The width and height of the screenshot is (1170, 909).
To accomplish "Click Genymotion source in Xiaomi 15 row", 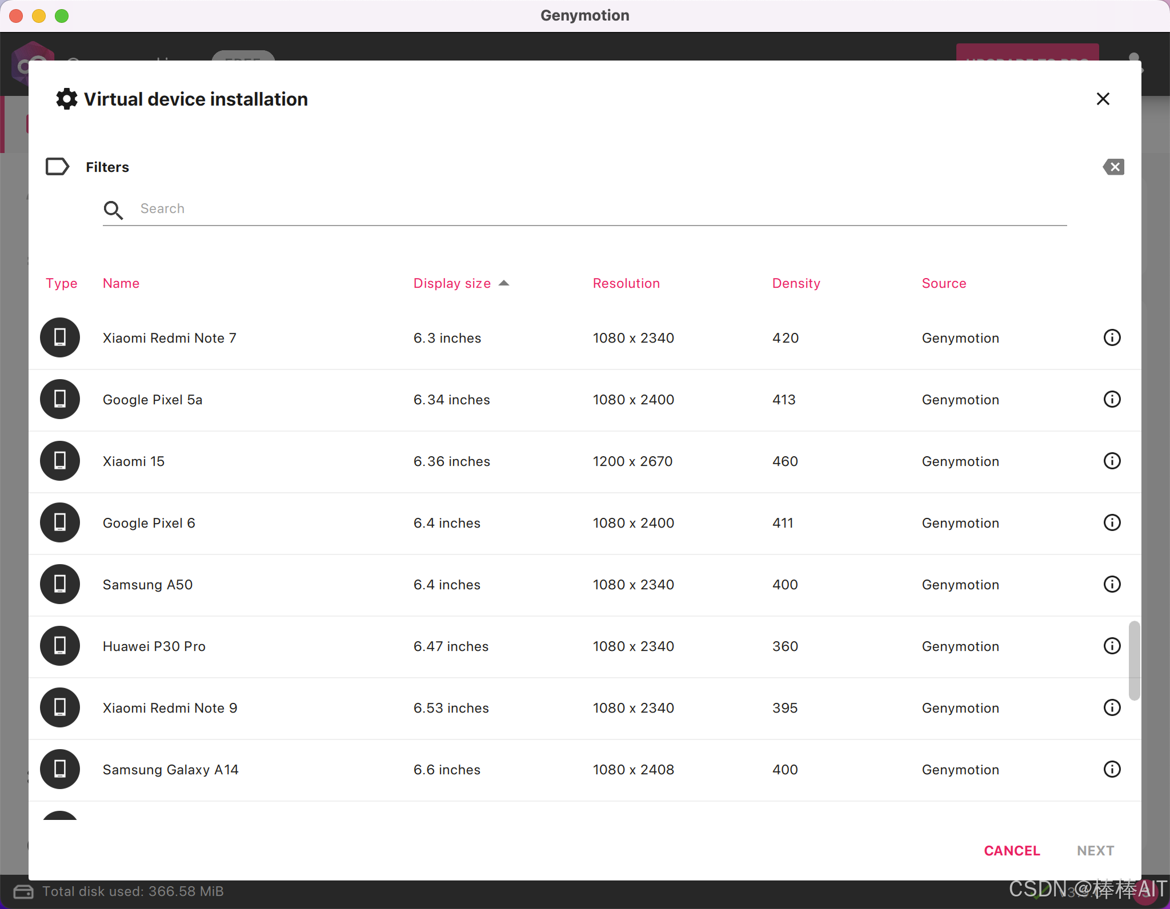I will (x=960, y=461).
